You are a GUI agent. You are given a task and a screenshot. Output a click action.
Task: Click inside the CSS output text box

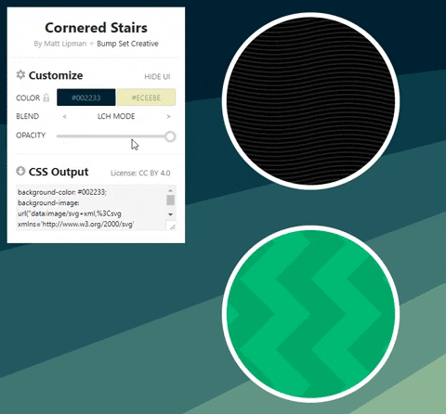[91, 208]
